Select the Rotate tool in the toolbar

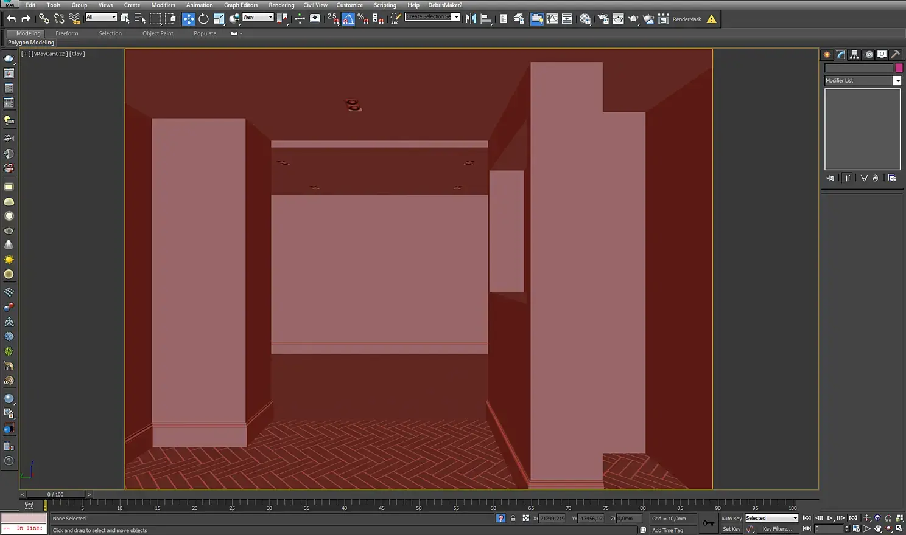203,19
